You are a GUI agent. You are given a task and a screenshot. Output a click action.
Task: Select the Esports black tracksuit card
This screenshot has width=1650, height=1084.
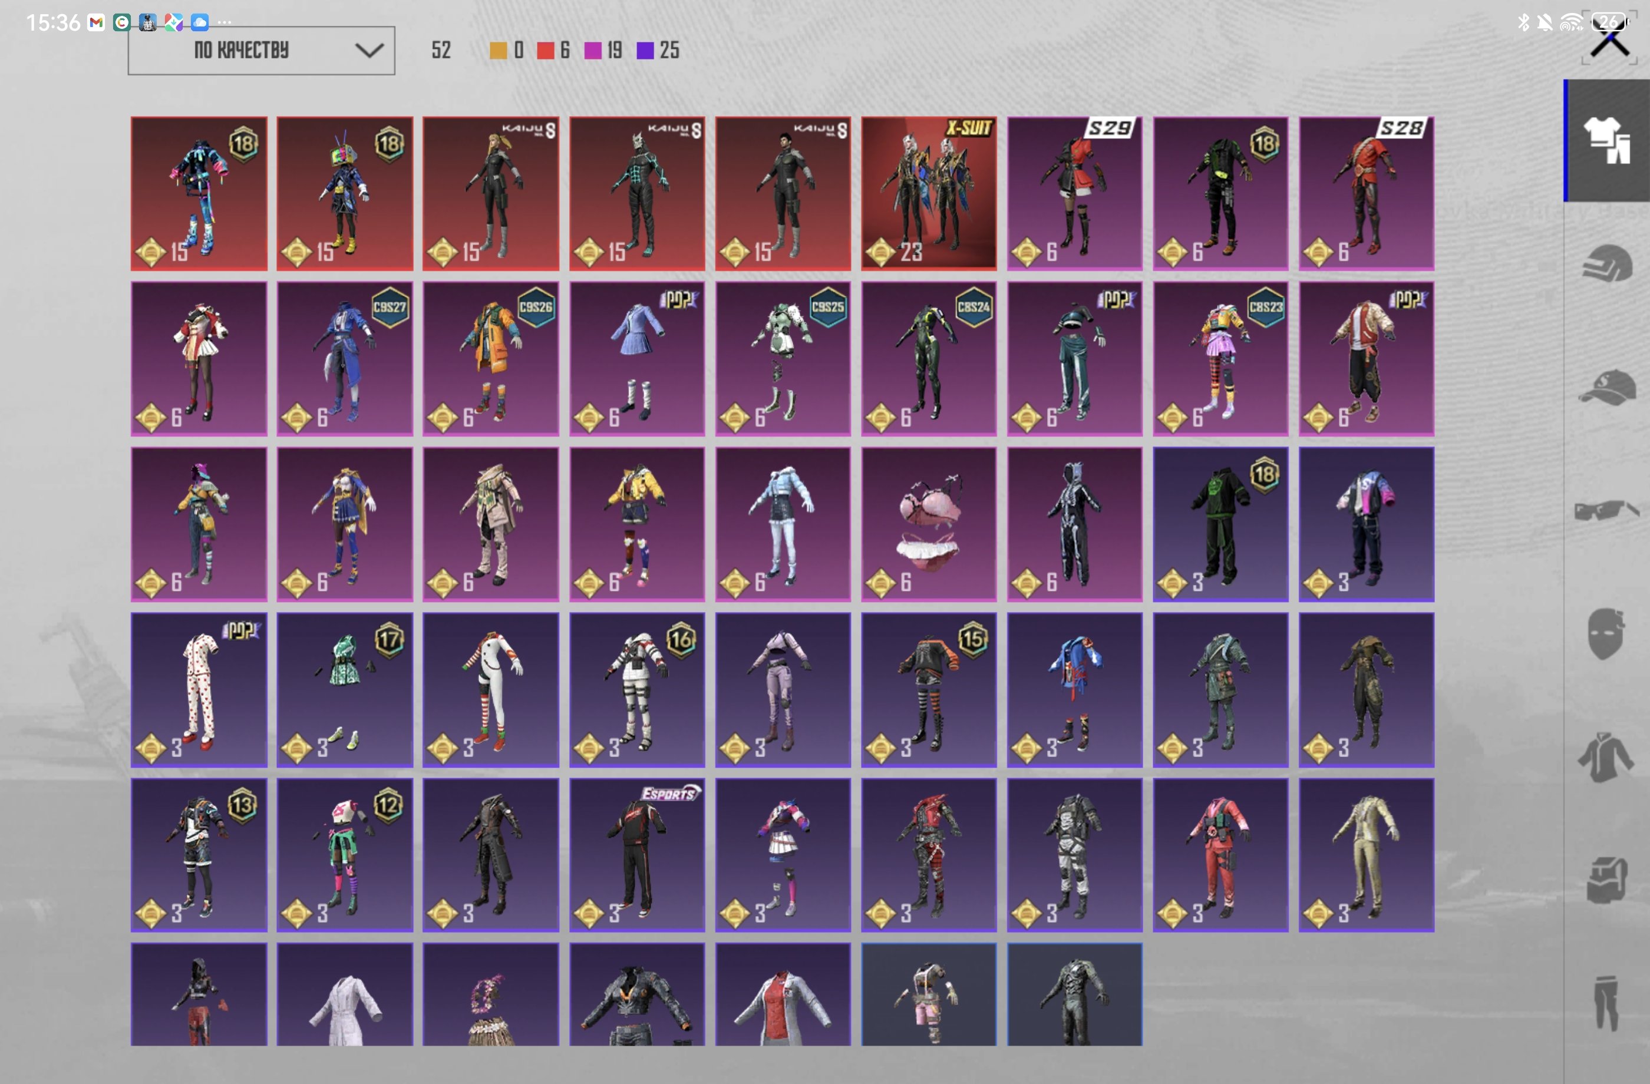click(x=637, y=855)
